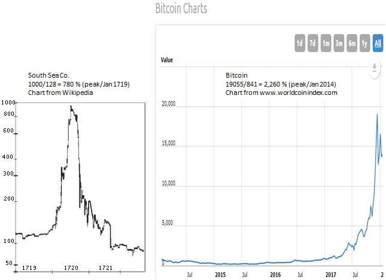
Task: Click the Value axis title
Action: tap(167, 60)
